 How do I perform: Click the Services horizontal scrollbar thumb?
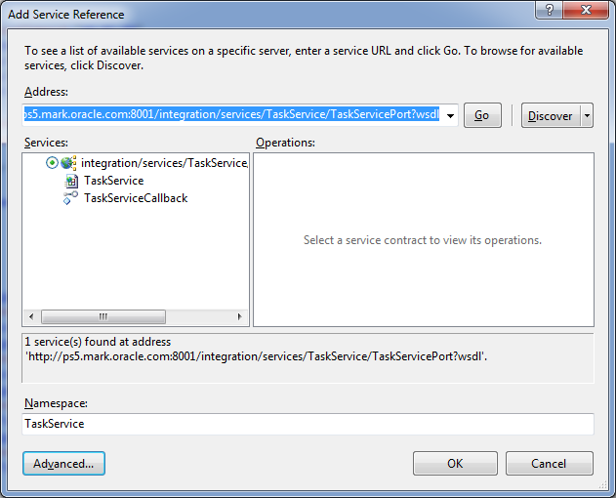(x=103, y=317)
